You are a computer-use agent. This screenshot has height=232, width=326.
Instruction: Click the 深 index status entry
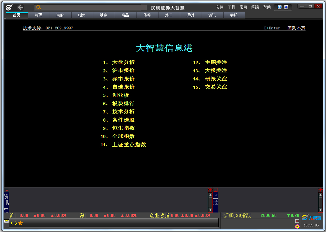click(108, 215)
